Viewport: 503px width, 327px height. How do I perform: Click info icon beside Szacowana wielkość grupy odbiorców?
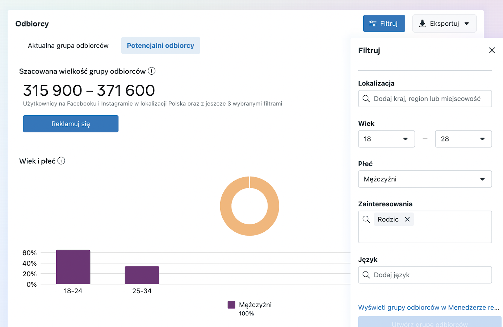152,71
